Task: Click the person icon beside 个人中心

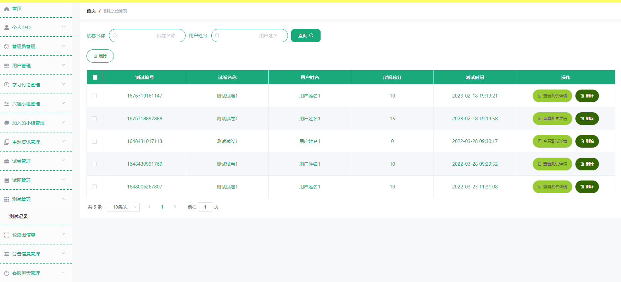Action: tap(7, 27)
